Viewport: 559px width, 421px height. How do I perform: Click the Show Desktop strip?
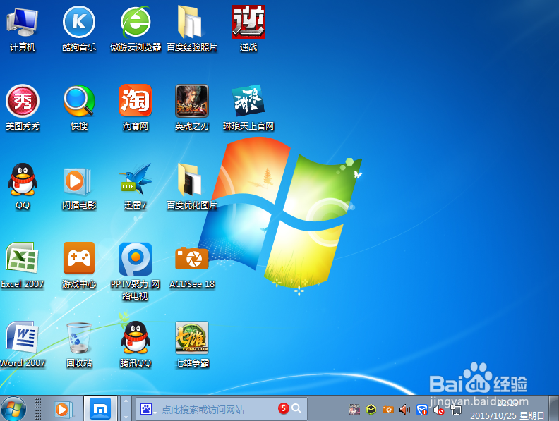[x=554, y=408]
